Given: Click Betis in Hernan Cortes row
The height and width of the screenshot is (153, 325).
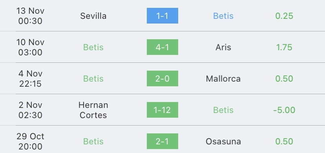Looking at the screenshot, I should click(x=223, y=110).
